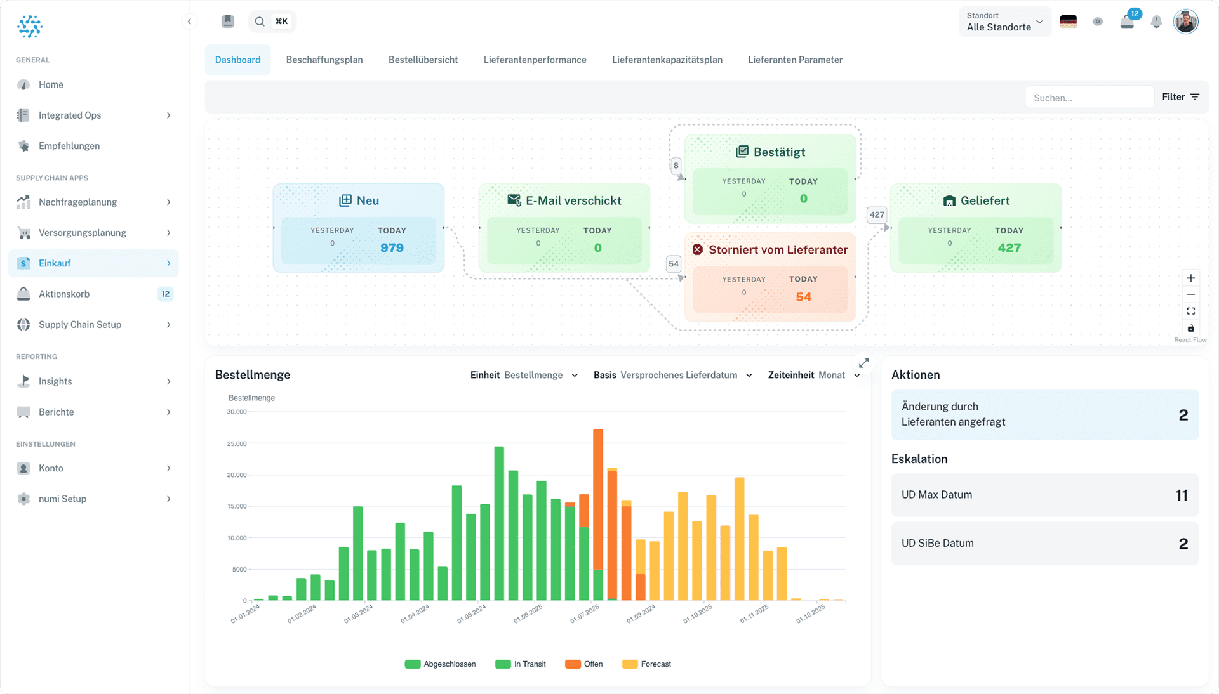The height and width of the screenshot is (694, 1219).
Task: Open the Lieferantenperformance tab
Action: click(x=535, y=59)
